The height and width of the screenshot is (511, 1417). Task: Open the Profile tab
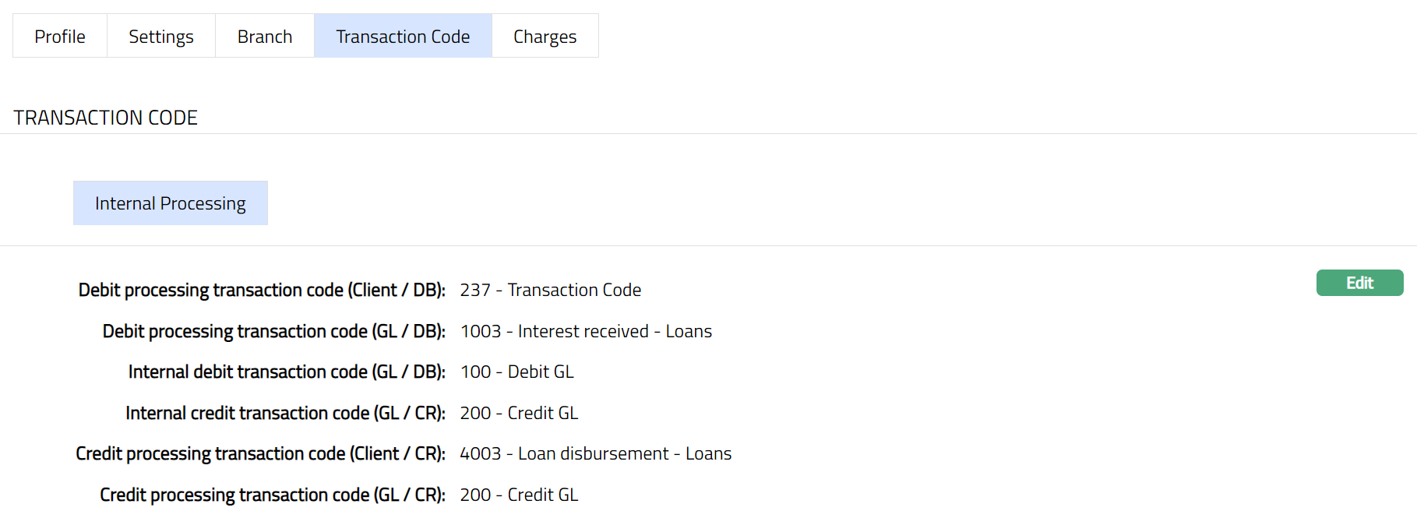click(60, 37)
